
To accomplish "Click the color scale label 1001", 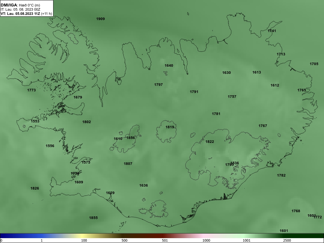I will pos(247,240).
